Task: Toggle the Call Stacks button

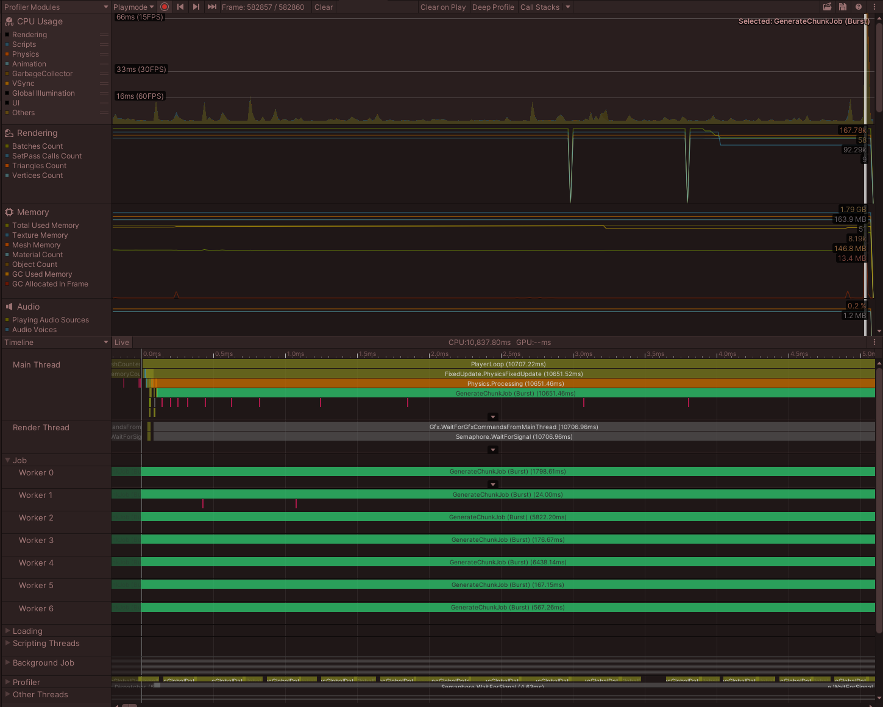Action: point(540,7)
